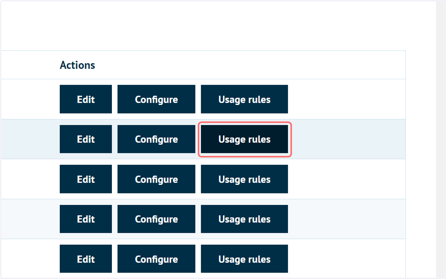
Task: Open Configure in the fifth table row
Action: [x=156, y=259]
